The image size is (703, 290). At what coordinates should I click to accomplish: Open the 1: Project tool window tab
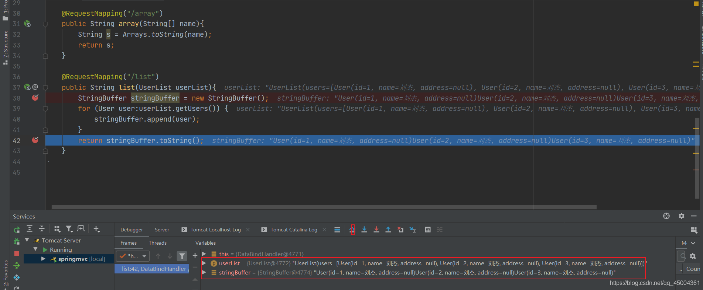tap(5, 10)
